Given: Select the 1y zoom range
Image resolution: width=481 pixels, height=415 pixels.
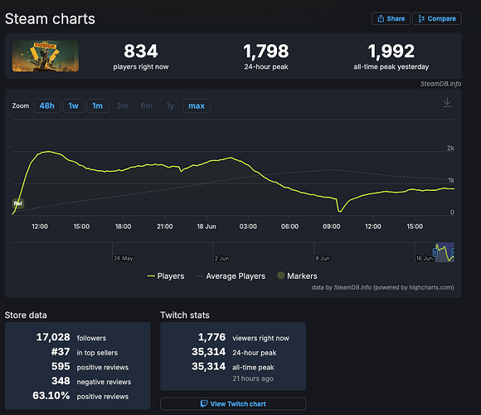Looking at the screenshot, I should click(170, 106).
